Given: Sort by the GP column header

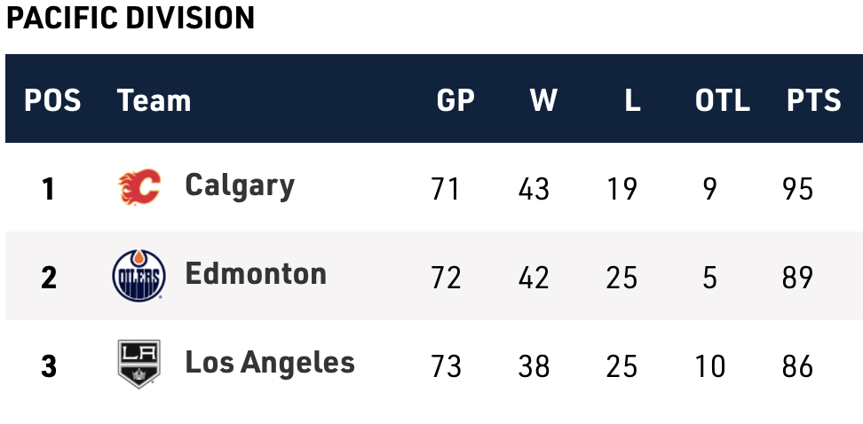Looking at the screenshot, I should [455, 100].
